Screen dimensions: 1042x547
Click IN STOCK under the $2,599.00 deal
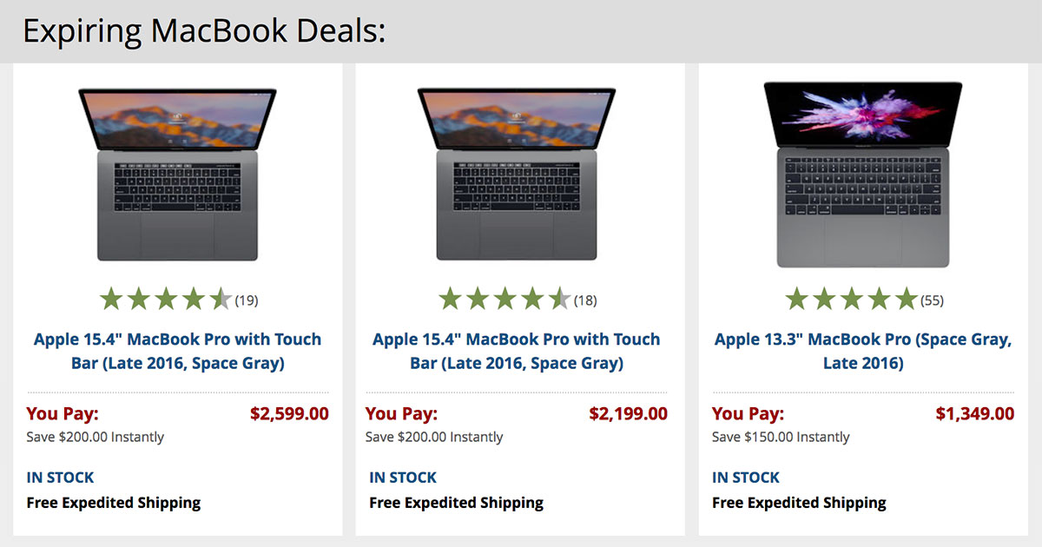click(60, 478)
